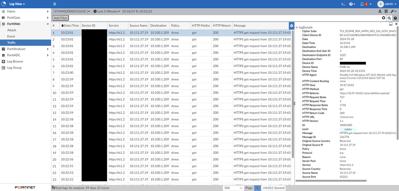Click the Log Browse sidebar icon
Screen dimensions: 399x191
click(3, 61)
